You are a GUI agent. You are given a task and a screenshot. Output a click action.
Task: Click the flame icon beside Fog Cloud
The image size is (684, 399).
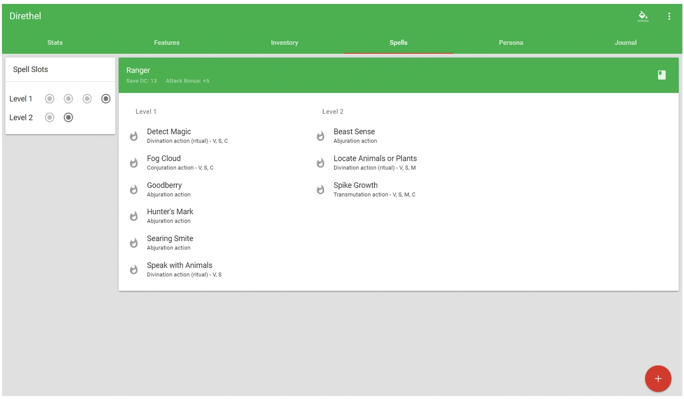click(x=133, y=163)
